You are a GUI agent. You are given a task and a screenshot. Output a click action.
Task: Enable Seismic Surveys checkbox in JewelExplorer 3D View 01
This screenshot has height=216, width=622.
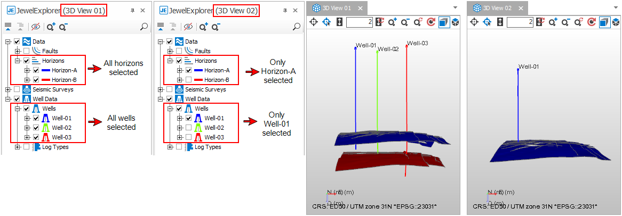pyautogui.click(x=17, y=89)
